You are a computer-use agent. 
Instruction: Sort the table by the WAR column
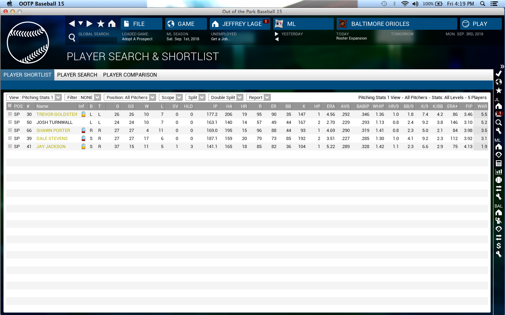482,106
